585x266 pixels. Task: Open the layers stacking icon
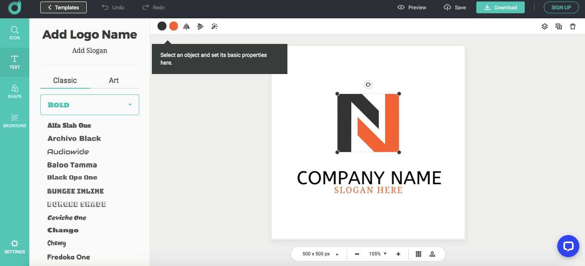[x=544, y=26]
